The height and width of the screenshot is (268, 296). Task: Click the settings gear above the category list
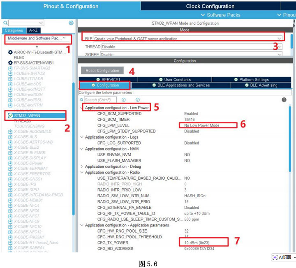[x=71, y=23]
